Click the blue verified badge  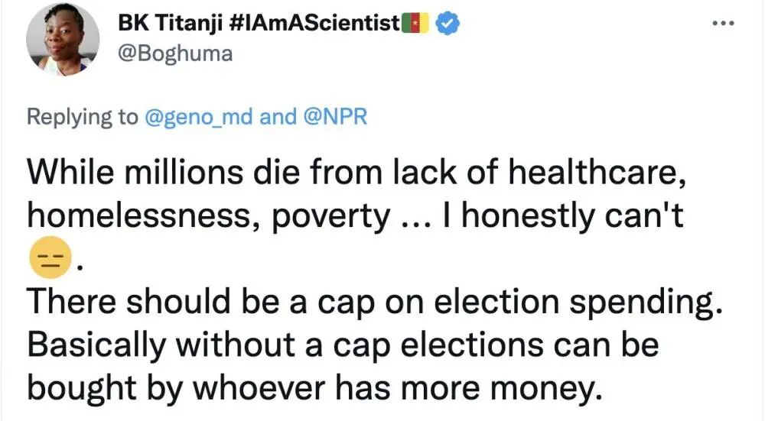pyautogui.click(x=447, y=24)
